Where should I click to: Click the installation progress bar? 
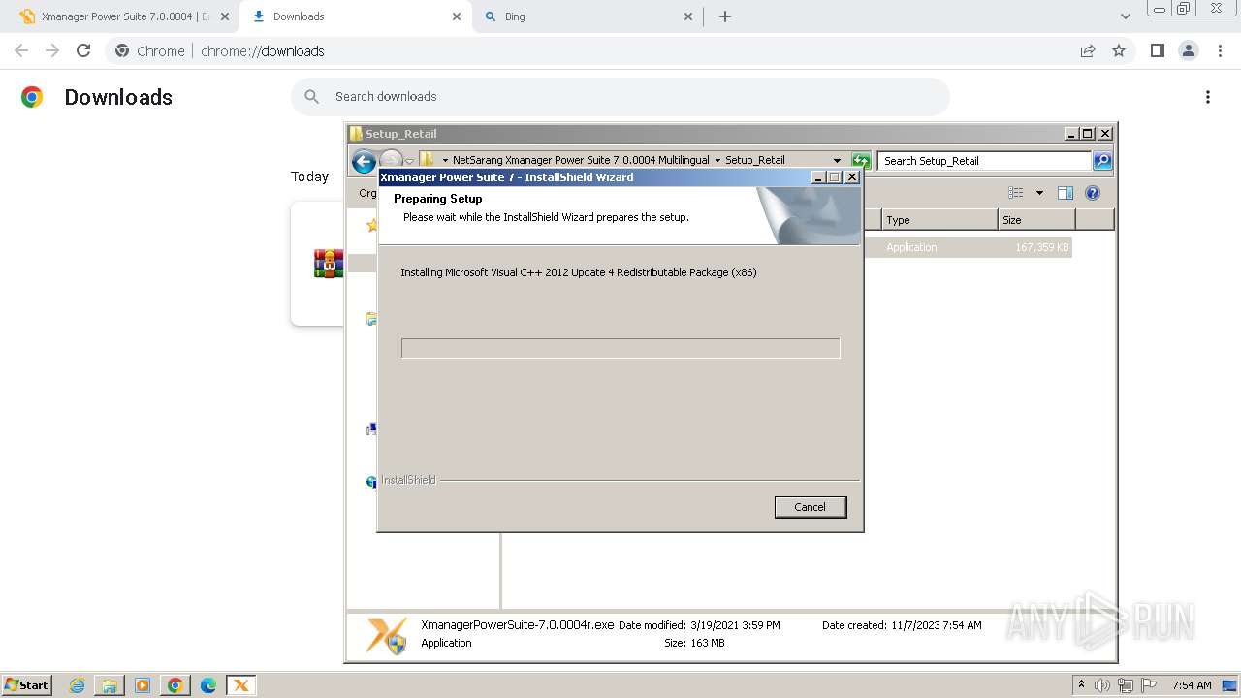pyautogui.click(x=620, y=348)
